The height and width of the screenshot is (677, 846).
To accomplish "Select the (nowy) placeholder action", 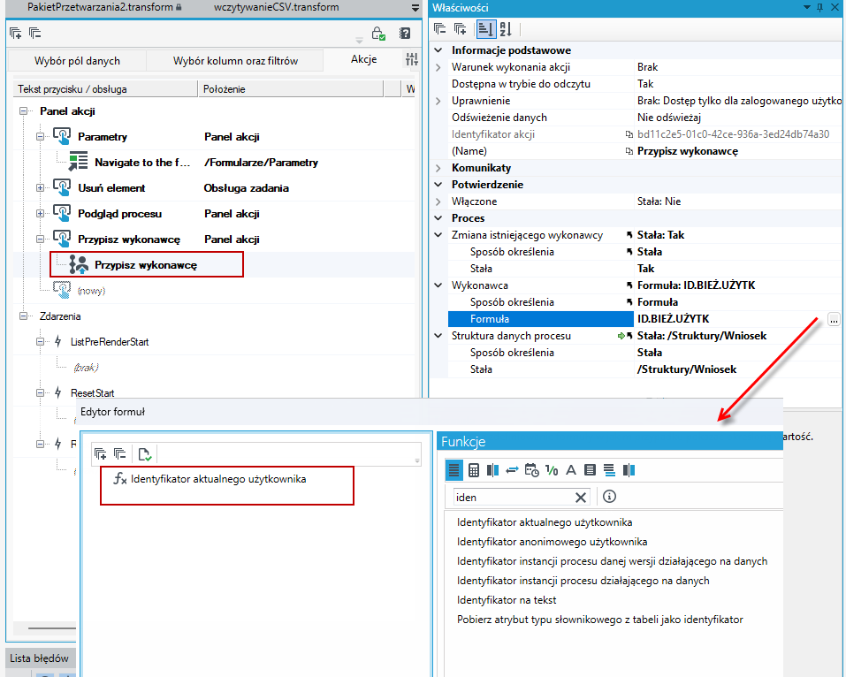I will (91, 291).
